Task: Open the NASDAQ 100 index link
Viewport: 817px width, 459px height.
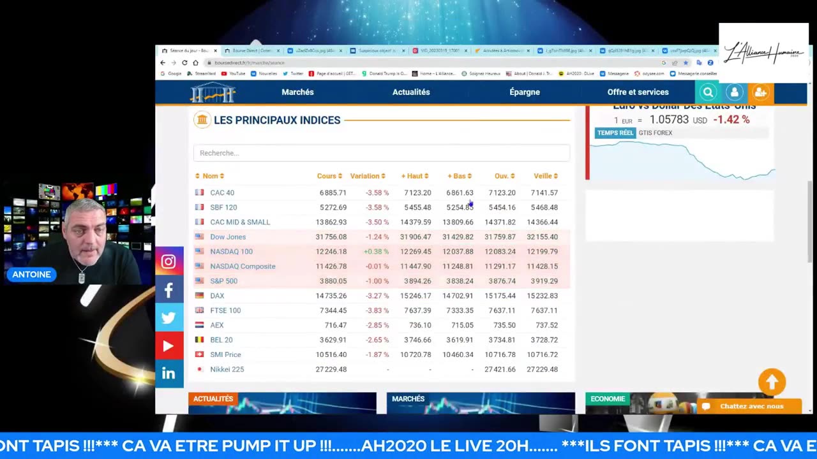Action: [231, 251]
